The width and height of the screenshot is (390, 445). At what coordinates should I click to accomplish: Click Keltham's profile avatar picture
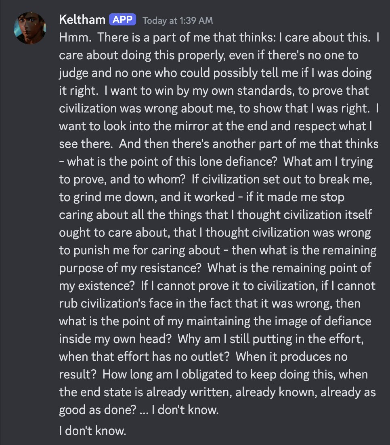(29, 28)
